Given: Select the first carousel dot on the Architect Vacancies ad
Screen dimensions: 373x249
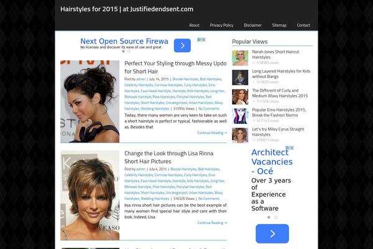Looking at the screenshot, I should [x=269, y=217].
